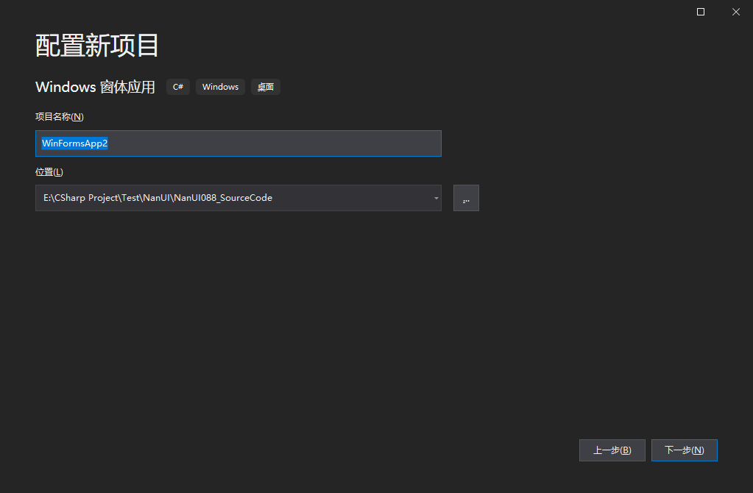Screen dimensions: 753x493
Task: Click the maximize window icon
Action: point(699,12)
